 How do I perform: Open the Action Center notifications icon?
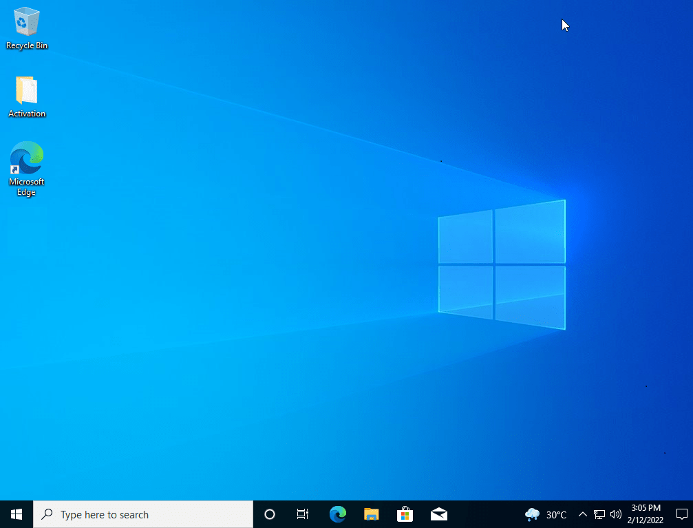coord(681,514)
